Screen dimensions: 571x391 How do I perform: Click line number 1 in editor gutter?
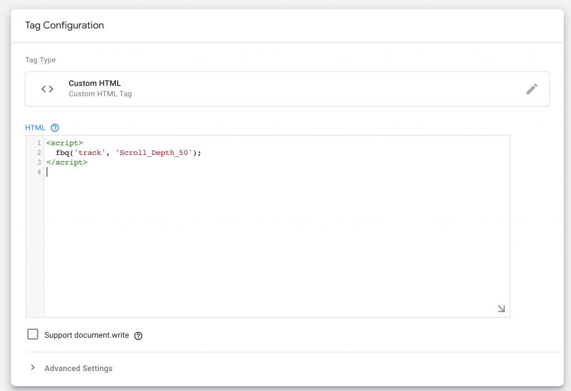(x=39, y=143)
